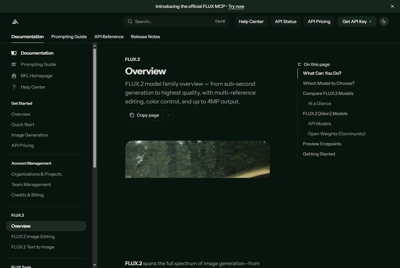
Task: Jump to Getting Started section
Action: click(x=319, y=154)
